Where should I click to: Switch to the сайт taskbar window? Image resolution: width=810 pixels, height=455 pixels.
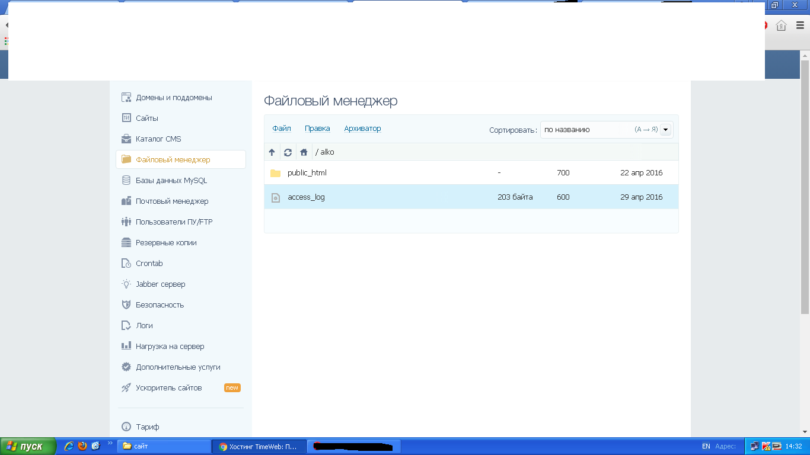click(x=164, y=446)
